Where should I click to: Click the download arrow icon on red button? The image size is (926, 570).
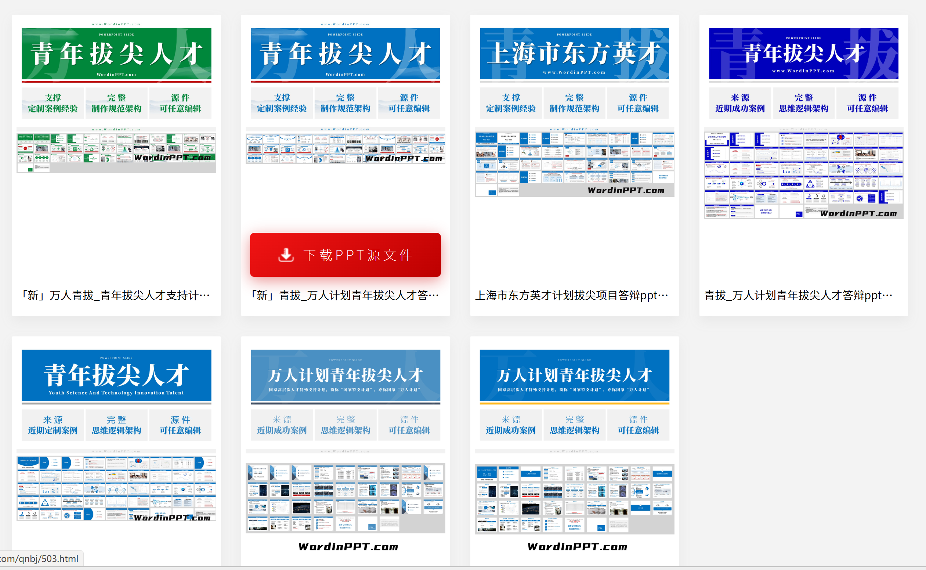tap(286, 255)
